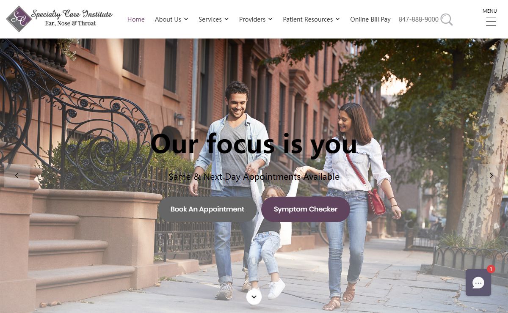The width and height of the screenshot is (508, 313).
Task: Expand the About Us dropdown menu
Action: point(171,19)
